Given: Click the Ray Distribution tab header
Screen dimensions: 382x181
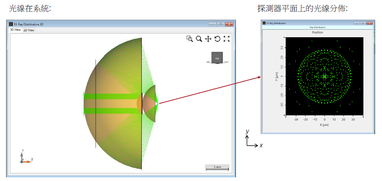Looking at the screenshot, I should [317, 27].
